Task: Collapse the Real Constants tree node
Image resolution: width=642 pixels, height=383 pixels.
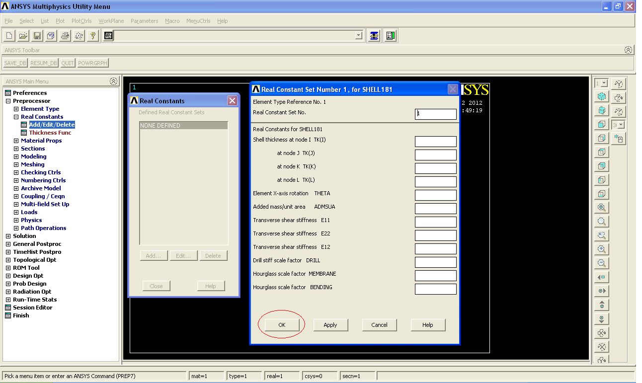Action: point(16,117)
